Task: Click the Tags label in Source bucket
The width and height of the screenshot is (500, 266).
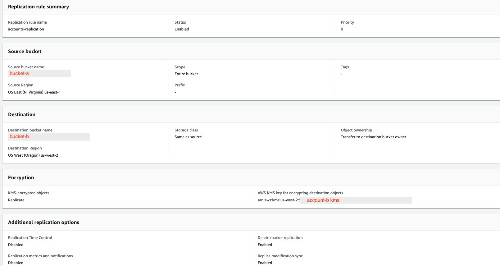Action: 345,67
